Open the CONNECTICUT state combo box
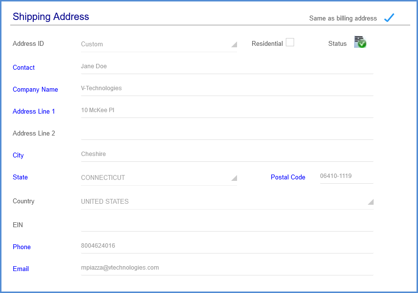418x293 pixels. point(159,177)
